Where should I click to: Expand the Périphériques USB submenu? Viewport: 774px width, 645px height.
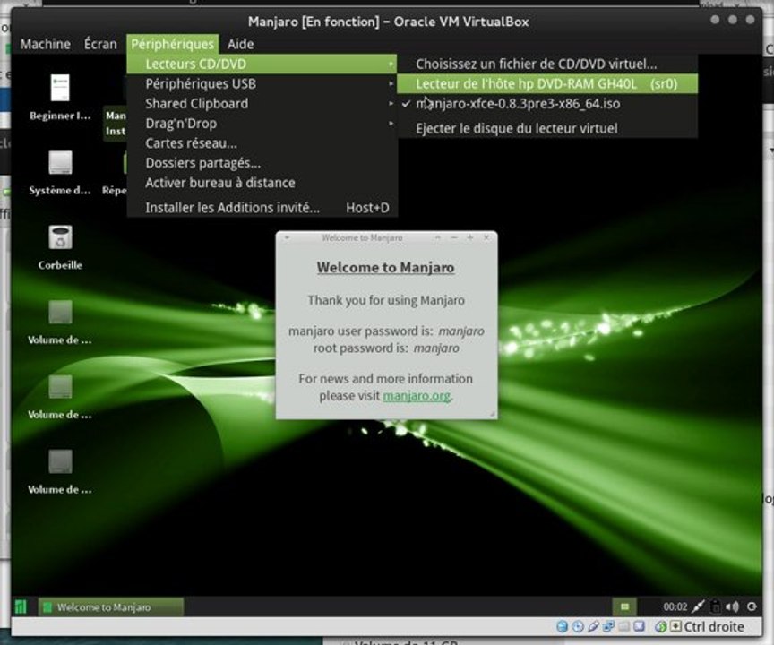pyautogui.click(x=262, y=84)
